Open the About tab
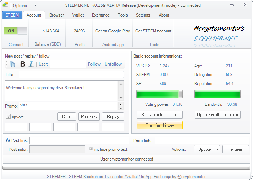 pos(164,15)
